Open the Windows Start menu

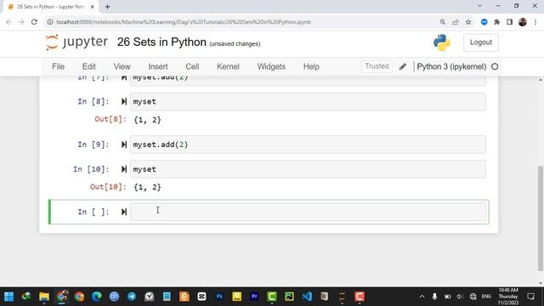[8, 297]
